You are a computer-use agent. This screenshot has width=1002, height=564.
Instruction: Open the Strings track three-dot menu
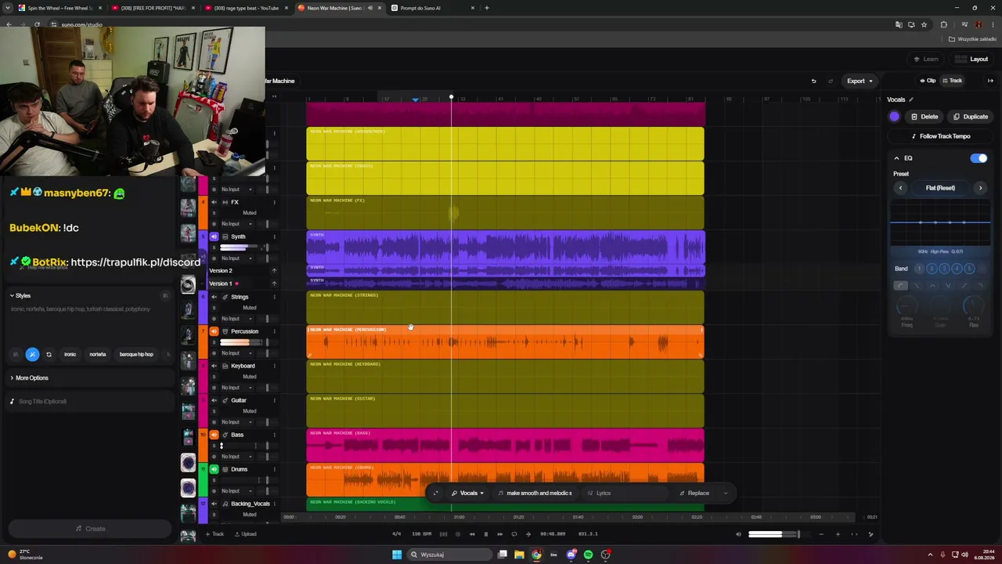(x=274, y=297)
